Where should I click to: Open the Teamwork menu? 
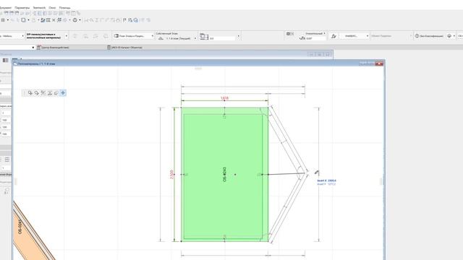pyautogui.click(x=39, y=8)
